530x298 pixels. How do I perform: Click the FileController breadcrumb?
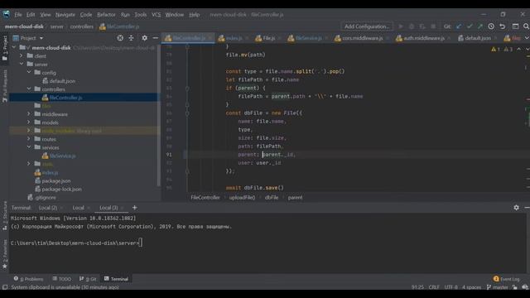[205, 197]
